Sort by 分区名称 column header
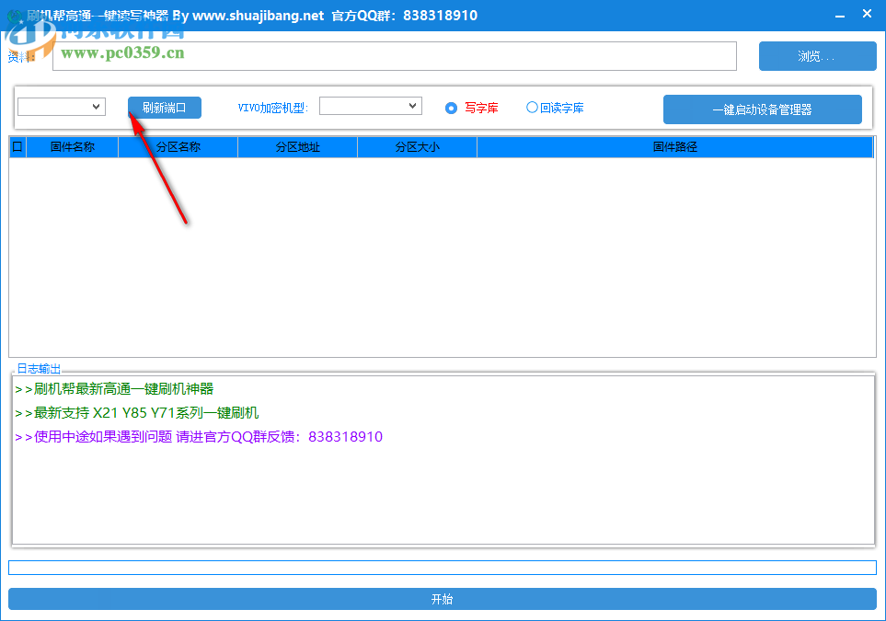Screen dimensions: 886x621 point(178,147)
